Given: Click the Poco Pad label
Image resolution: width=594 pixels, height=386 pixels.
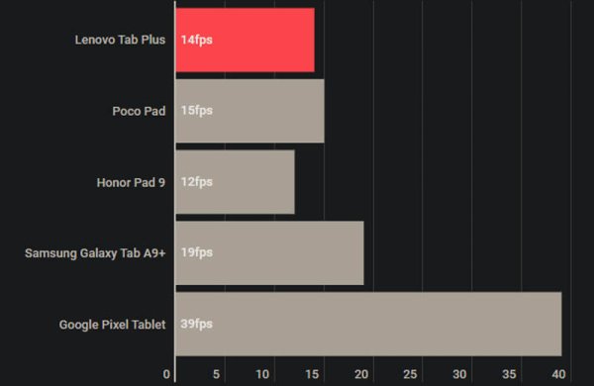Looking at the screenshot, I should (x=139, y=111).
